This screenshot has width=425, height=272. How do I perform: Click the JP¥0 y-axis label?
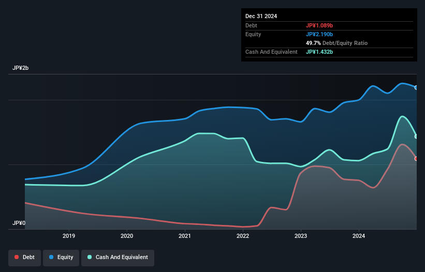pyautogui.click(x=19, y=223)
